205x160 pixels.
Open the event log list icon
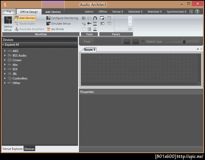pyautogui.click(x=191, y=12)
